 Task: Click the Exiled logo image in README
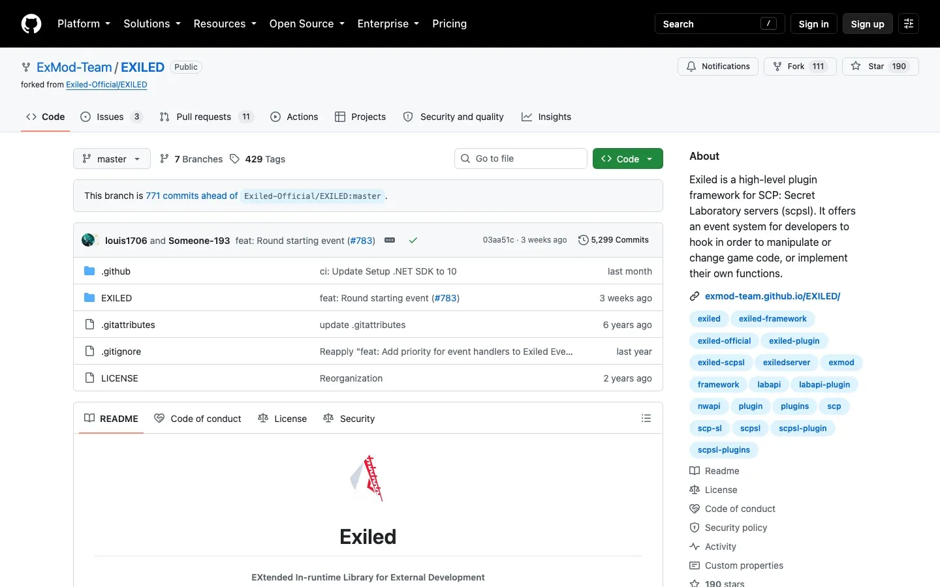coord(368,478)
